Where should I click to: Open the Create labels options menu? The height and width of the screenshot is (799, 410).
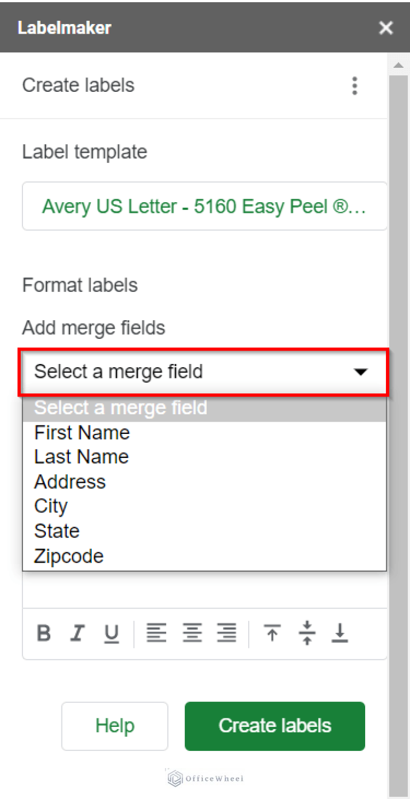coord(354,85)
